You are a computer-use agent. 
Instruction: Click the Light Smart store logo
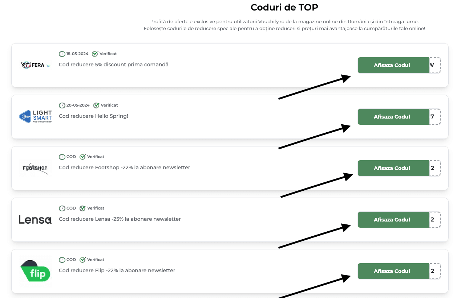35,116
